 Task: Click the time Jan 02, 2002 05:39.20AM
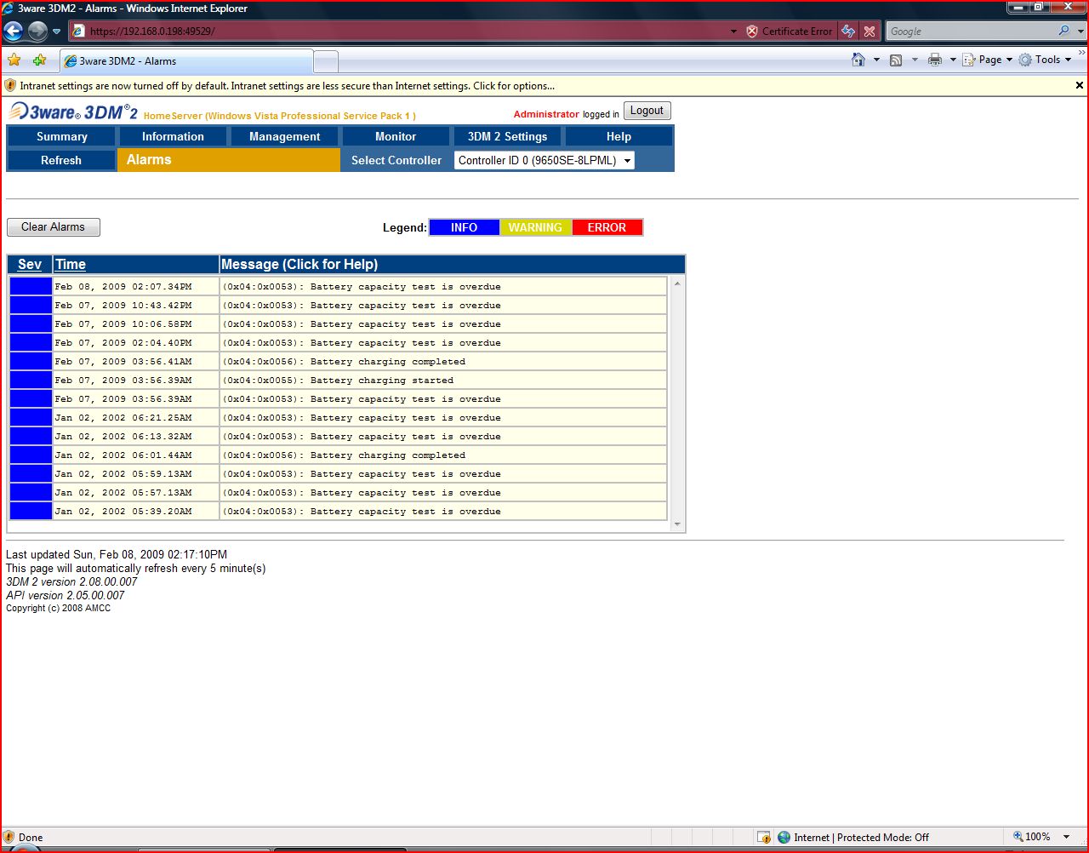pos(123,512)
